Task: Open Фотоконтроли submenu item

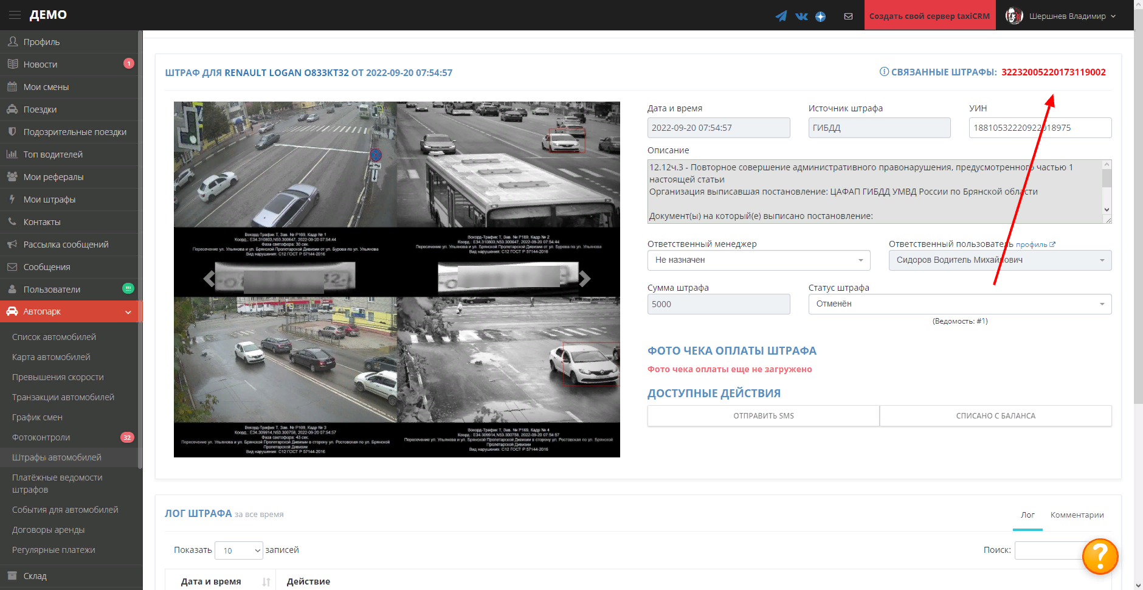Action: coord(41,437)
